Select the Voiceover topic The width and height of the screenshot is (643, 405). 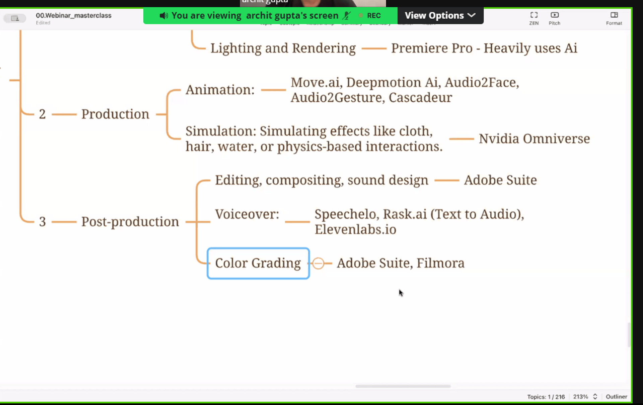[x=247, y=214]
